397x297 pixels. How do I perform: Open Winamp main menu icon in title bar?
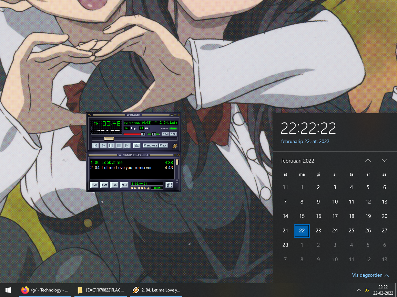click(90, 115)
